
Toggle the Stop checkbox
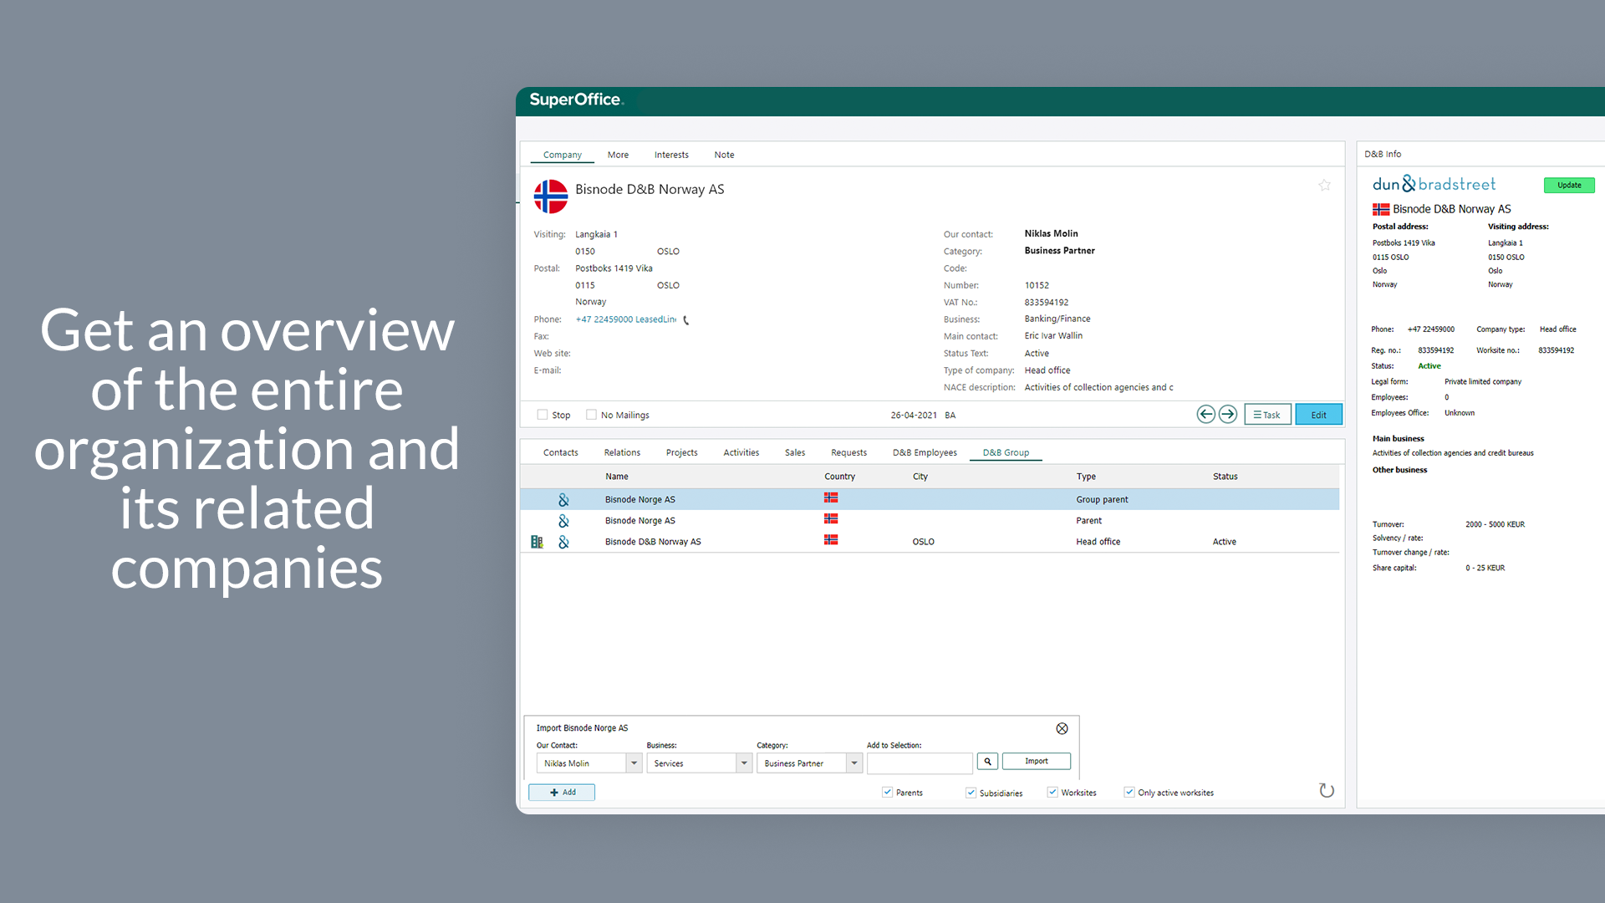(543, 415)
